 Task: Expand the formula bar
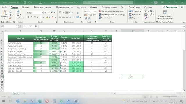184,26
